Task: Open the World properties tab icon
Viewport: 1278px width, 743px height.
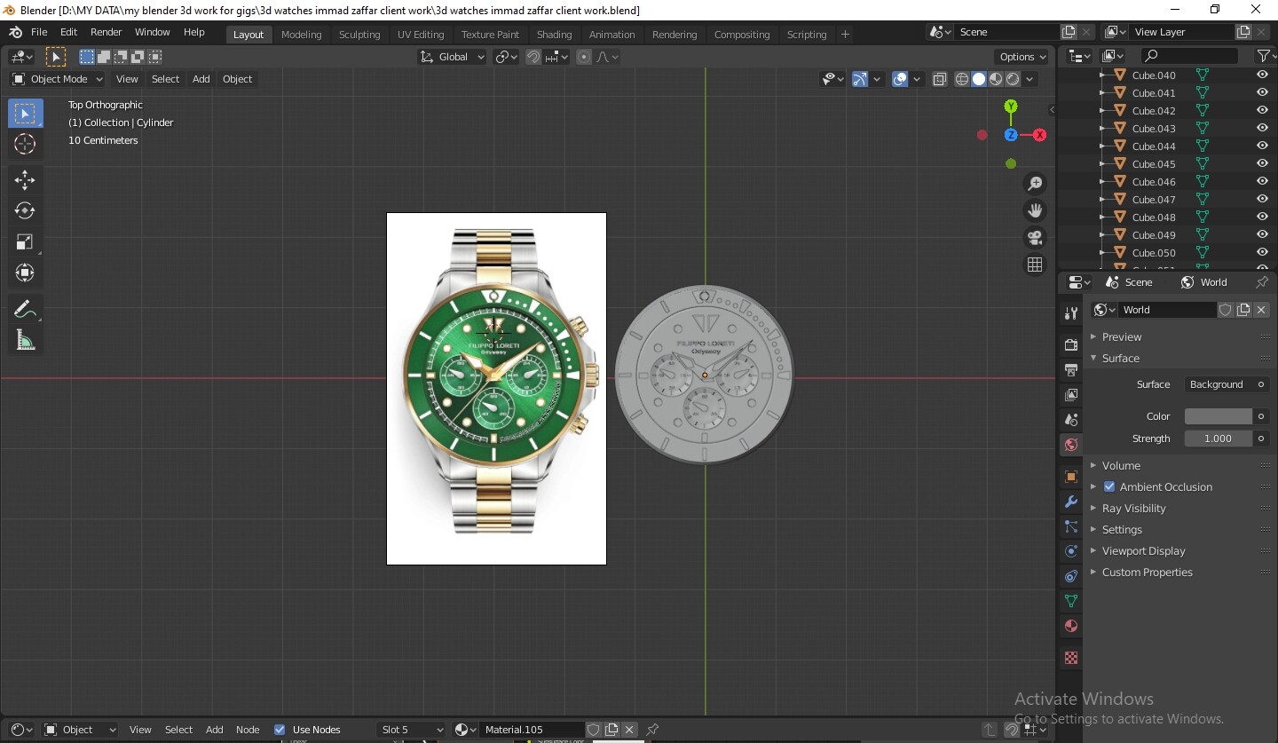Action: (x=1071, y=444)
